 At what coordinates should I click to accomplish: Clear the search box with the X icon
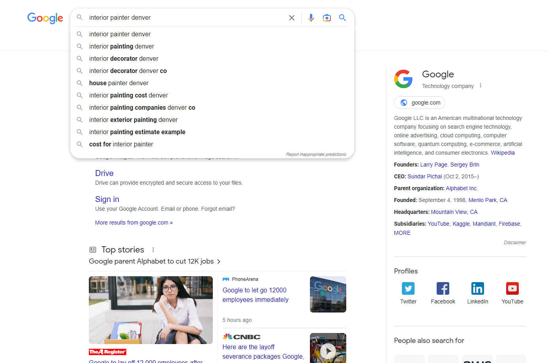point(292,18)
